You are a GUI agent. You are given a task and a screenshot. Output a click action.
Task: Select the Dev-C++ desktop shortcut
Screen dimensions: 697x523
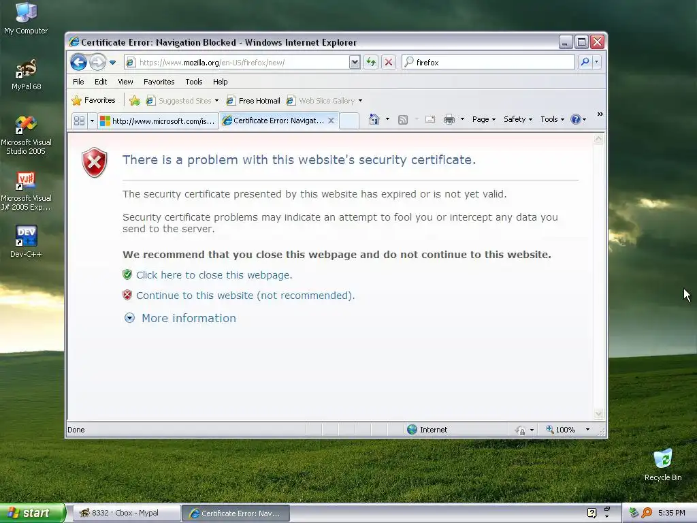point(27,242)
